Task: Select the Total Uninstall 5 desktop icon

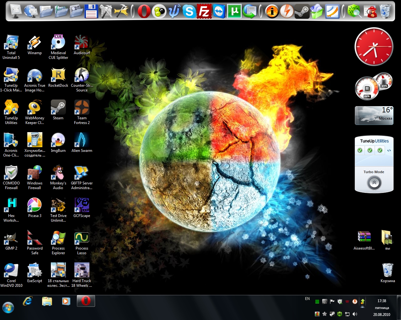Action: tap(11, 47)
